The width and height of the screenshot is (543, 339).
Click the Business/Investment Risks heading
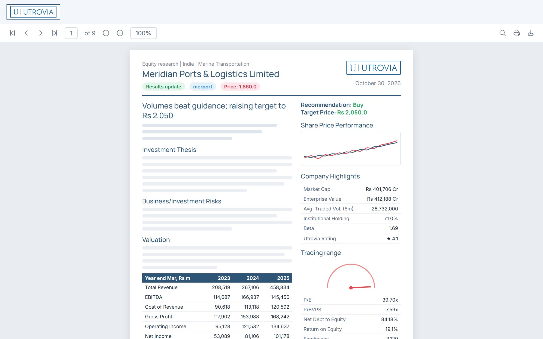[182, 201]
